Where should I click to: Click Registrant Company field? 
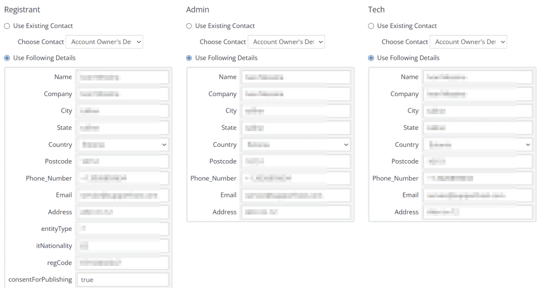[x=123, y=94]
